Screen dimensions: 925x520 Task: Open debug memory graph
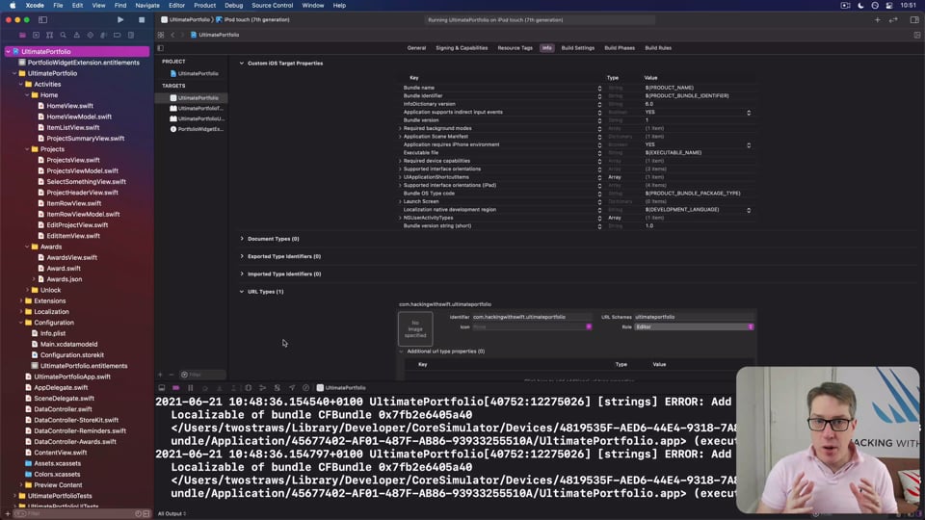[x=262, y=388]
